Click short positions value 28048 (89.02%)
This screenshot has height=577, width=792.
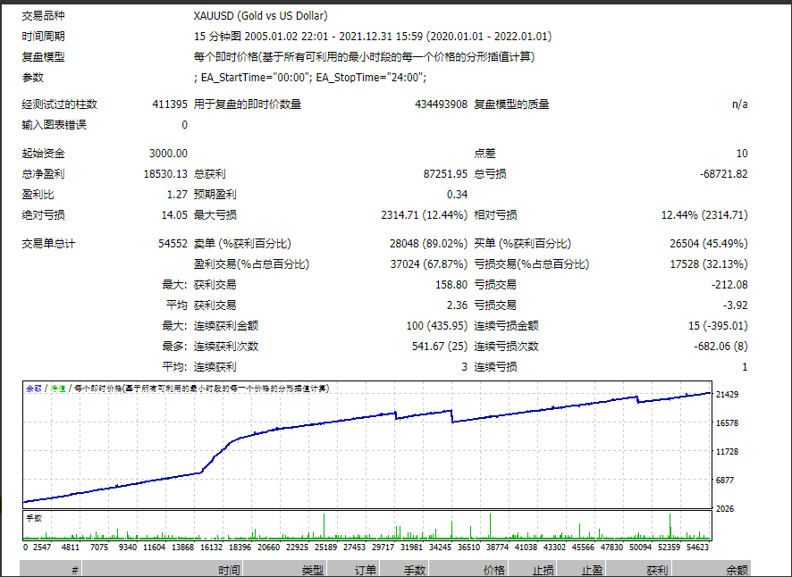[428, 243]
